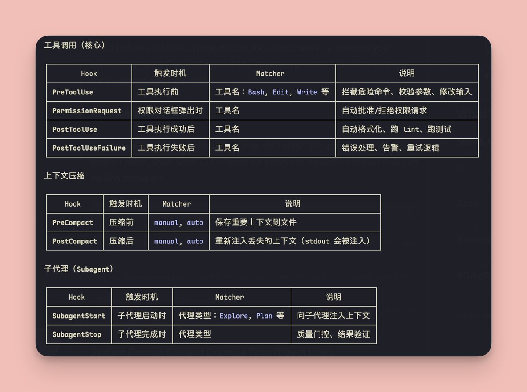The height and width of the screenshot is (392, 527).
Task: Select the 压缩后 cell
Action: 126,241
